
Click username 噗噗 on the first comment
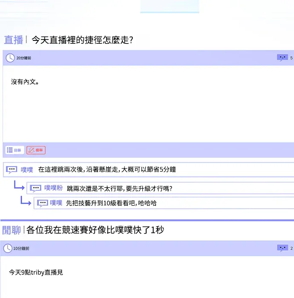click(x=27, y=169)
